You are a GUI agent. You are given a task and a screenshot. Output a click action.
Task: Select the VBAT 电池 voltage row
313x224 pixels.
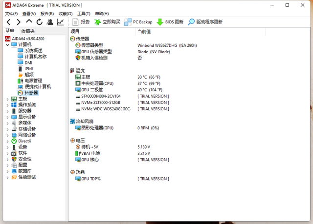click(113, 153)
